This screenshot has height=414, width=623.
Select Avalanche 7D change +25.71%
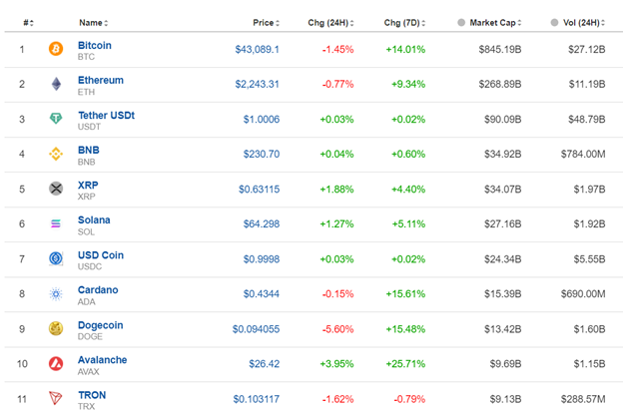click(x=405, y=364)
